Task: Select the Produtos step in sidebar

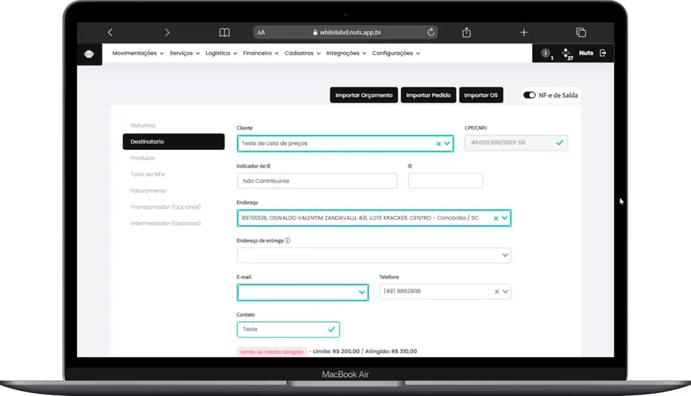Action: [143, 158]
